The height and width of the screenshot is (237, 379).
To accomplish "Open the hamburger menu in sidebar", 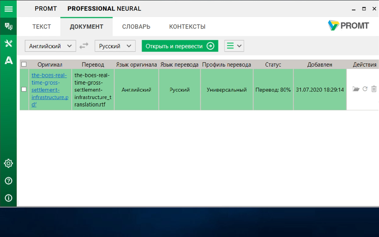I will (x=9, y=9).
